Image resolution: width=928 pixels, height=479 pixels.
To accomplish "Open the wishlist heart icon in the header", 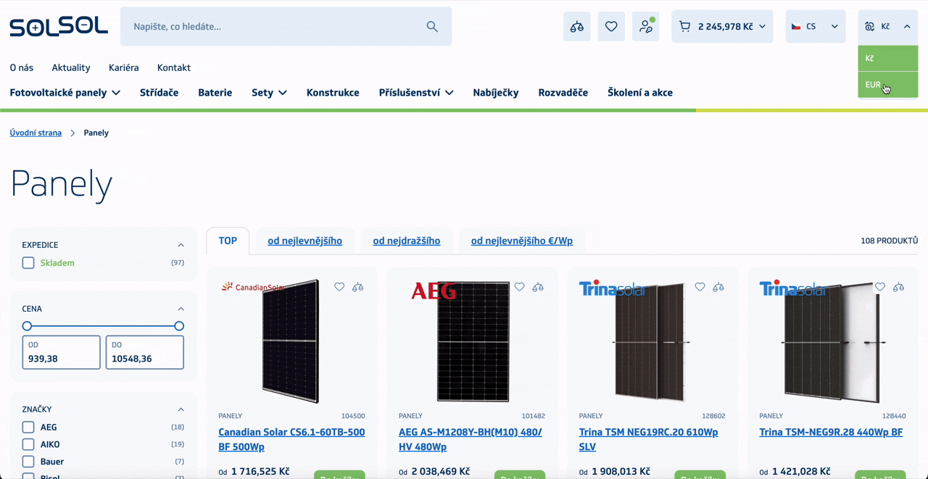I will click(611, 27).
